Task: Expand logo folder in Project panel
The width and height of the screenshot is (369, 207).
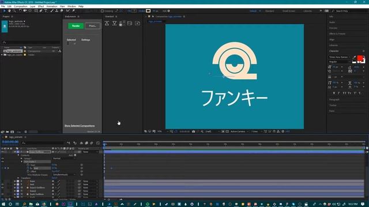Action: [2, 55]
